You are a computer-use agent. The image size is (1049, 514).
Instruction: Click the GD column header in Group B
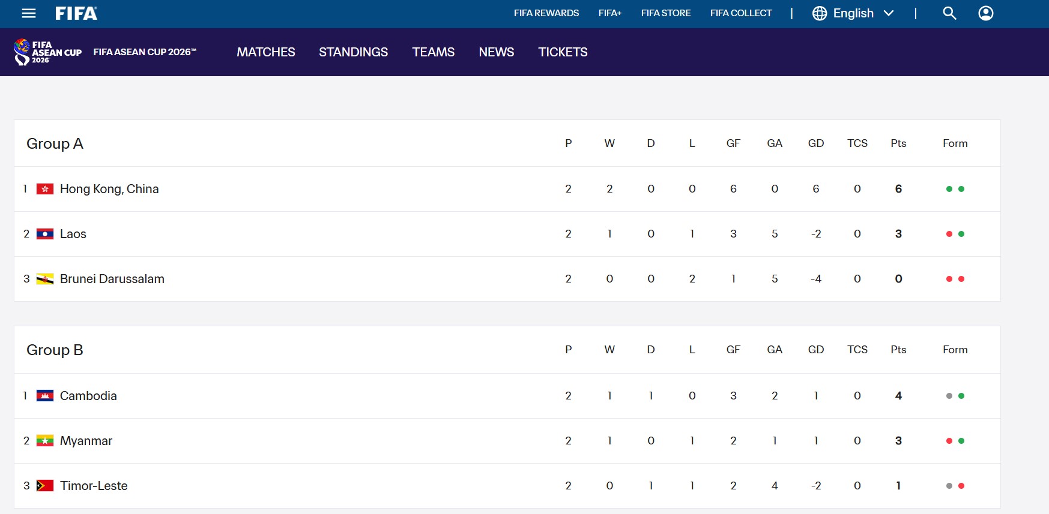point(816,350)
